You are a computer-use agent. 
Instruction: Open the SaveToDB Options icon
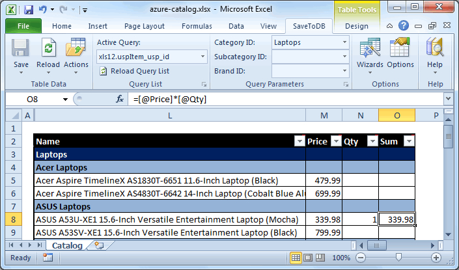click(400, 47)
